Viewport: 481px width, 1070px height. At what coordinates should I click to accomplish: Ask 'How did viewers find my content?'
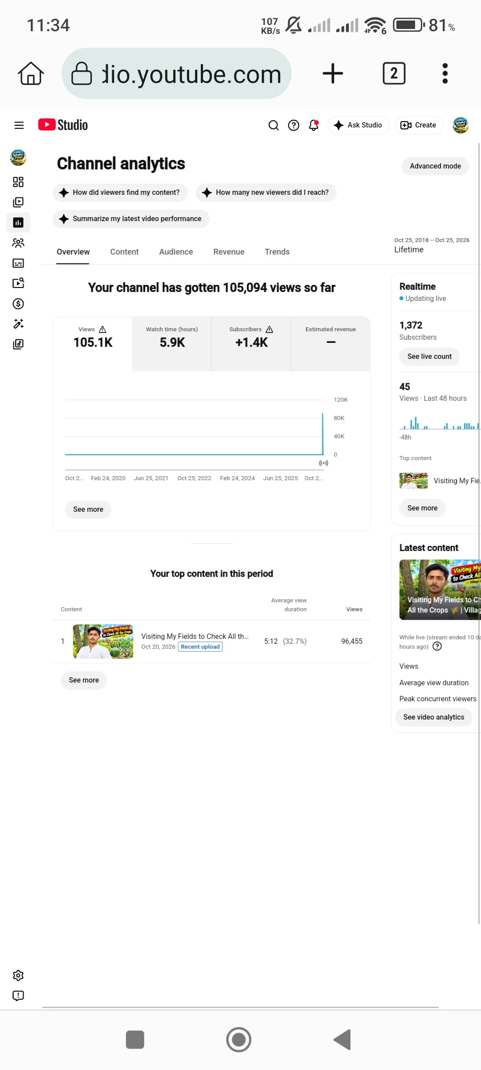click(120, 193)
